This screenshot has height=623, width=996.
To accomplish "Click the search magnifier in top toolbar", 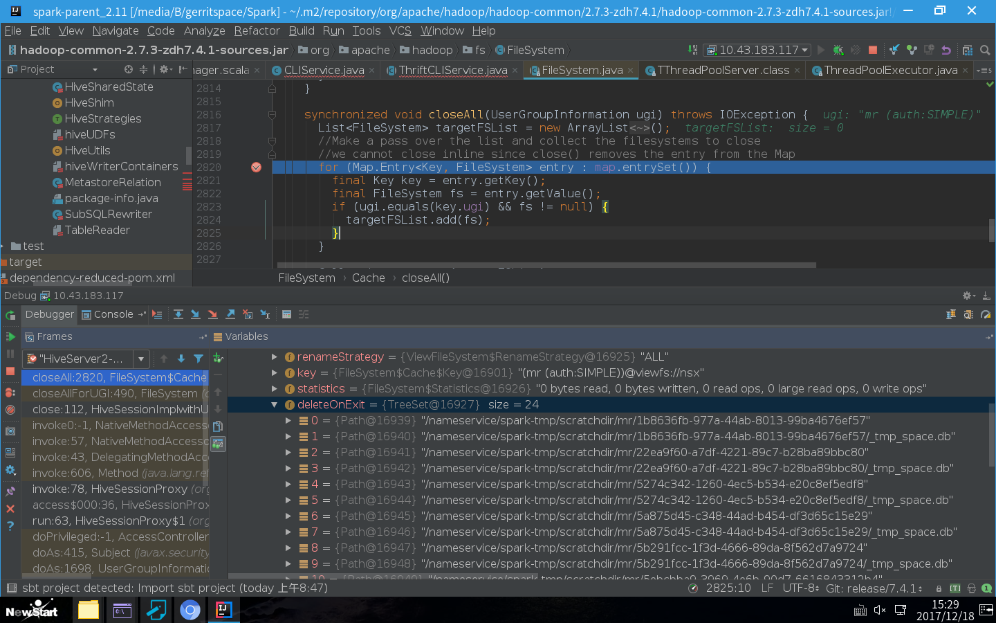I will (x=985, y=50).
